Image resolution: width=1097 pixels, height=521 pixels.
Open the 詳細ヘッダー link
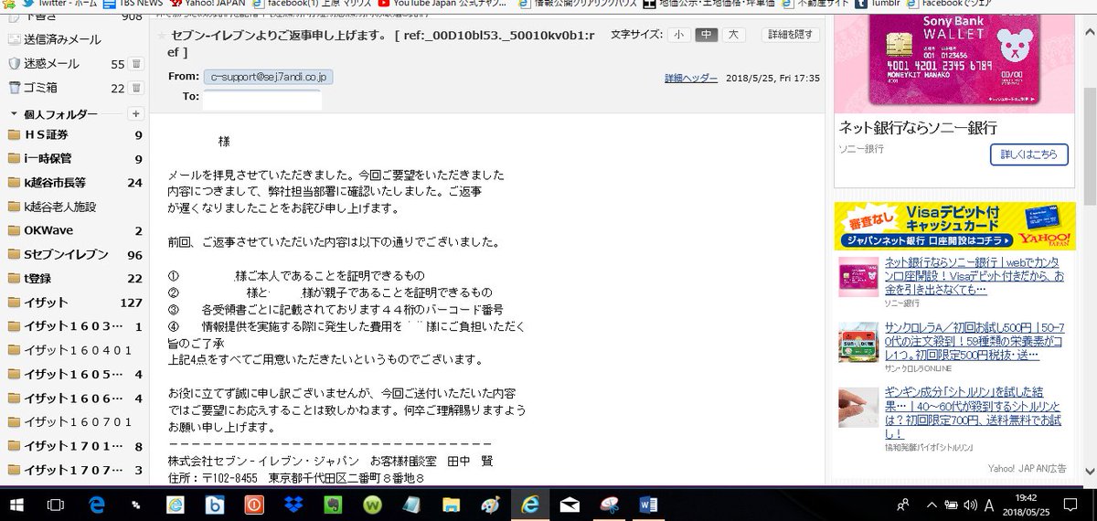pos(690,79)
